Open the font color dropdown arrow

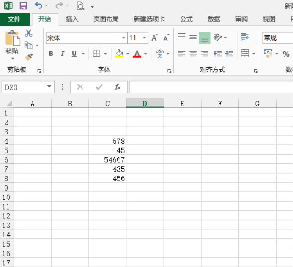[145, 54]
